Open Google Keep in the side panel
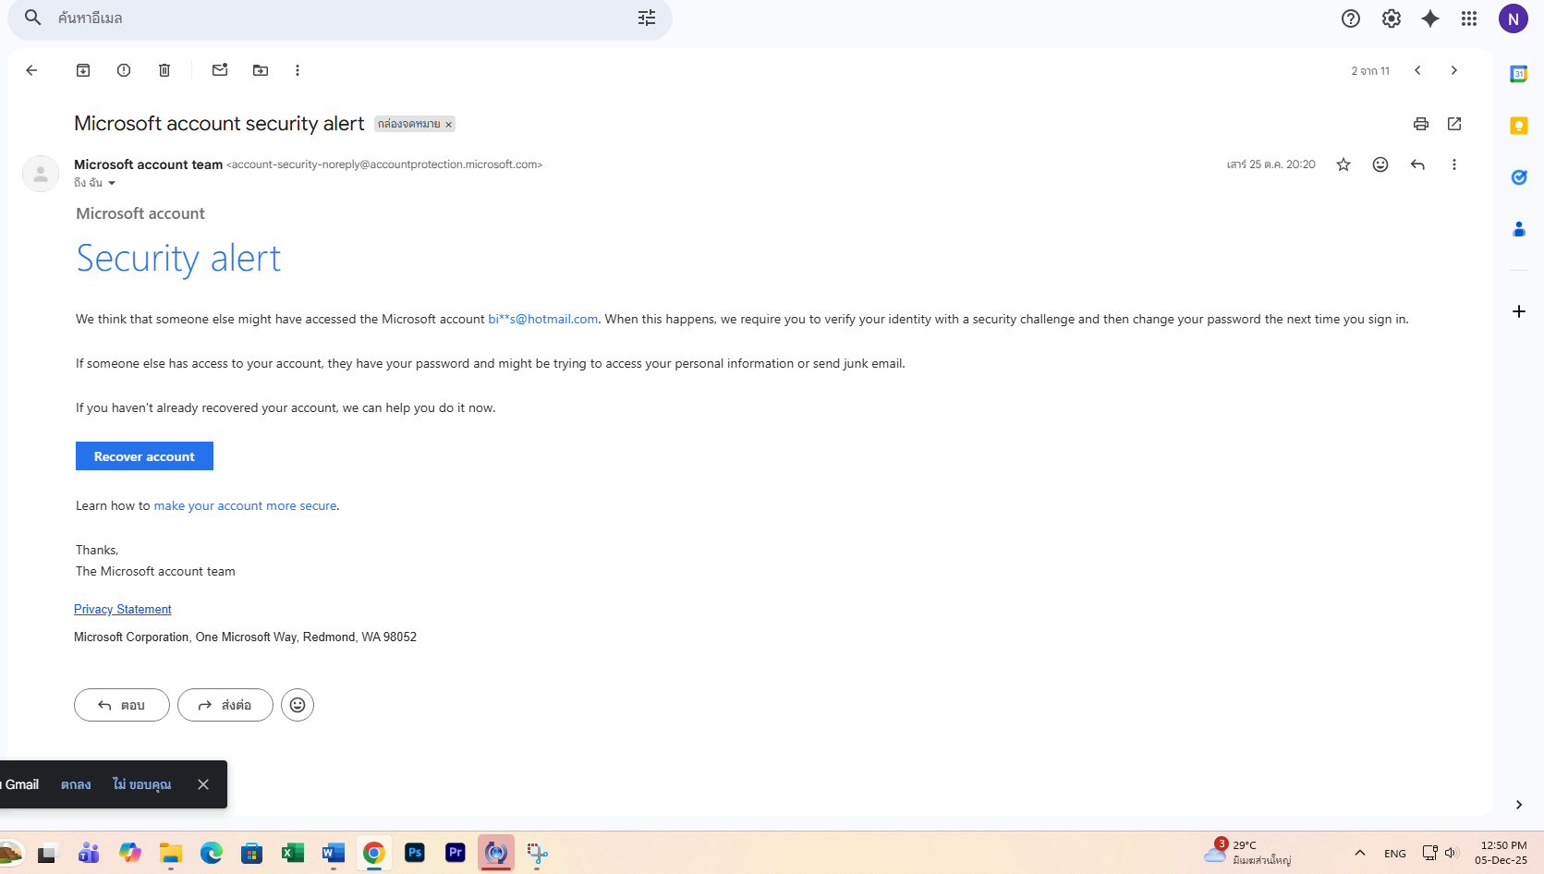This screenshot has width=1544, height=874. pos(1519,126)
